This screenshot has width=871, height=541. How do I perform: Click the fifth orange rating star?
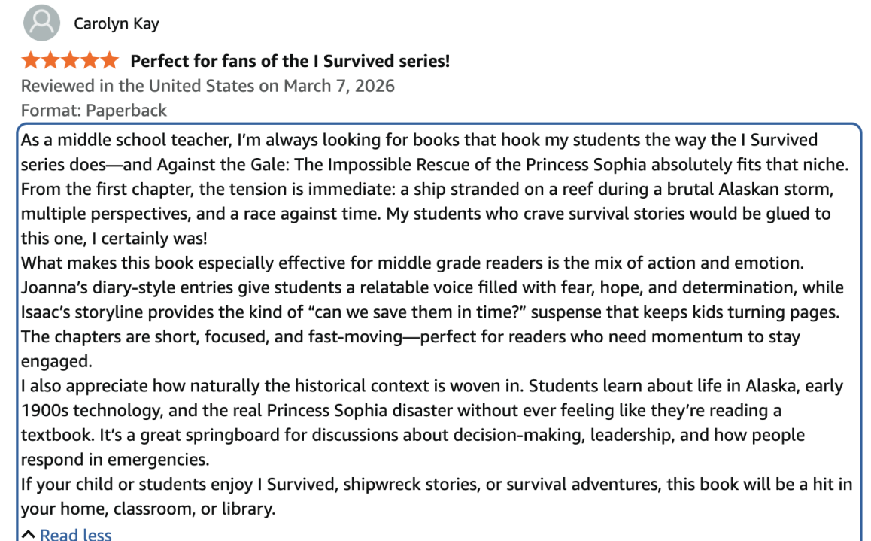(109, 61)
